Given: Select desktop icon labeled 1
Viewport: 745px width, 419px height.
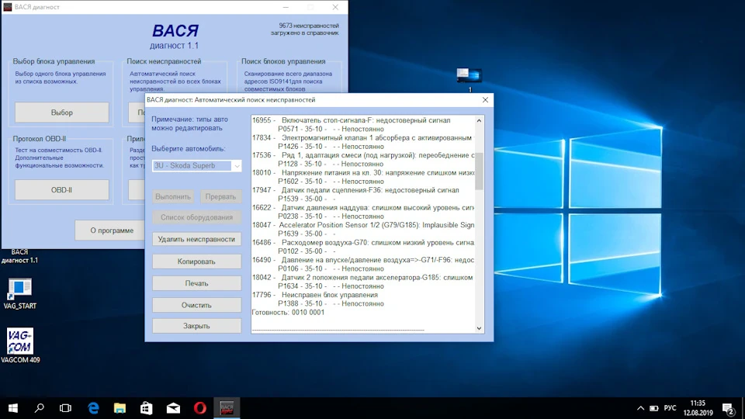Looking at the screenshot, I should coord(470,80).
